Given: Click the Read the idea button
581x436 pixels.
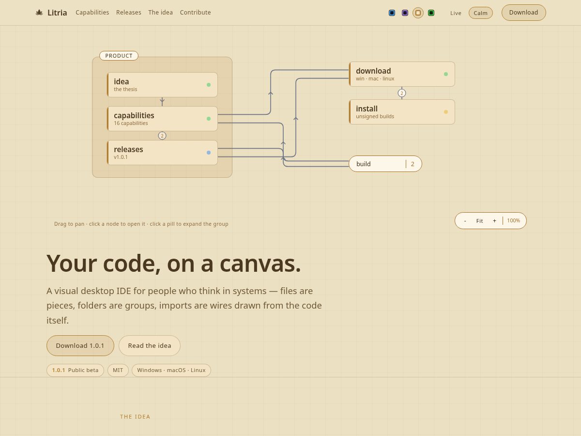Looking at the screenshot, I should pyautogui.click(x=150, y=346).
